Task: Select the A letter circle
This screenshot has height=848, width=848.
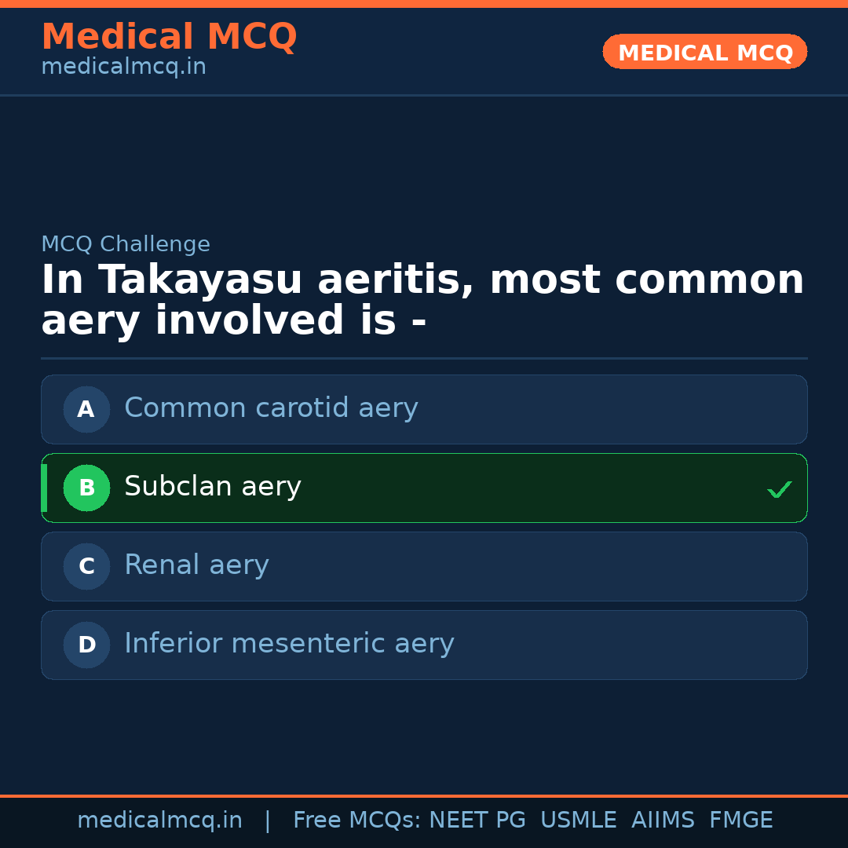Action: [x=86, y=409]
